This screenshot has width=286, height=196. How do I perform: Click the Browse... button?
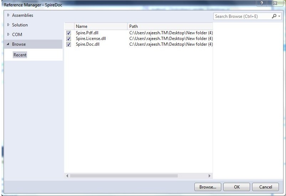point(208,187)
